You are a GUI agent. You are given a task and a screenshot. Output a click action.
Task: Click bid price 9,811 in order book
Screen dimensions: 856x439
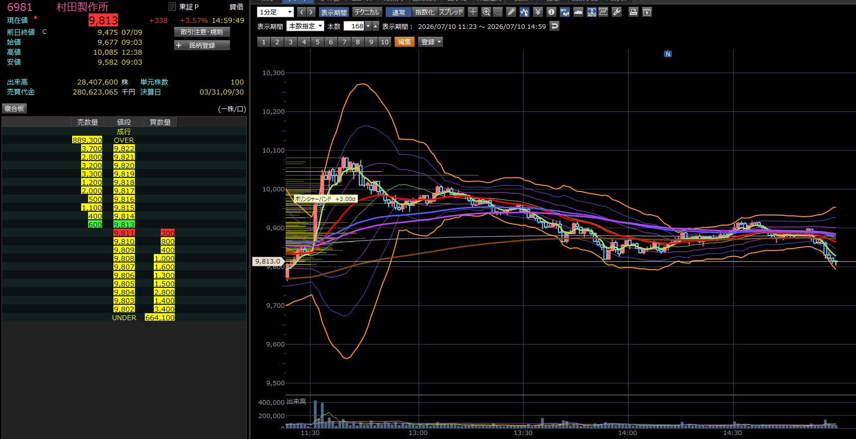point(124,233)
